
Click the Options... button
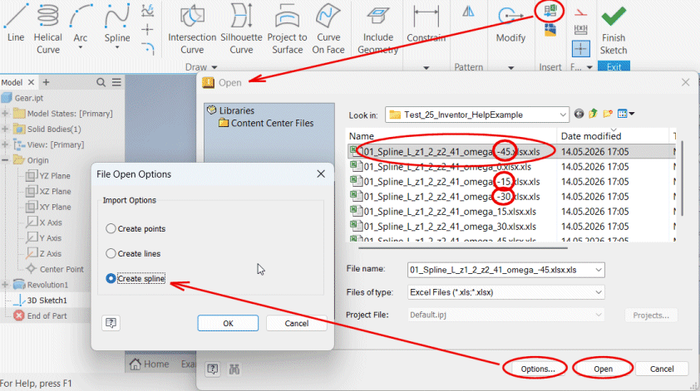pyautogui.click(x=538, y=369)
